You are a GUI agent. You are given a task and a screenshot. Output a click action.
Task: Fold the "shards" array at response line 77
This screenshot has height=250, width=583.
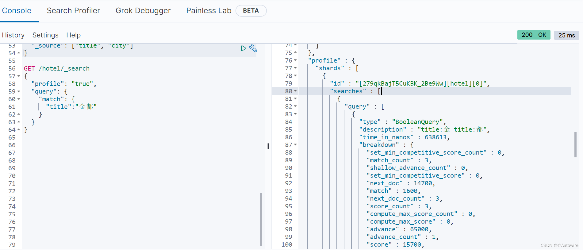click(x=295, y=68)
